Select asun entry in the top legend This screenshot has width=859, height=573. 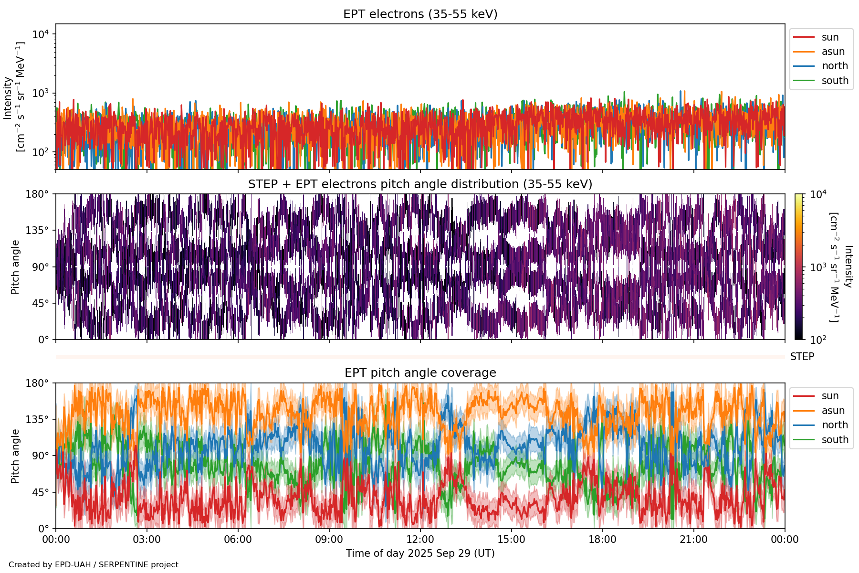[833, 52]
